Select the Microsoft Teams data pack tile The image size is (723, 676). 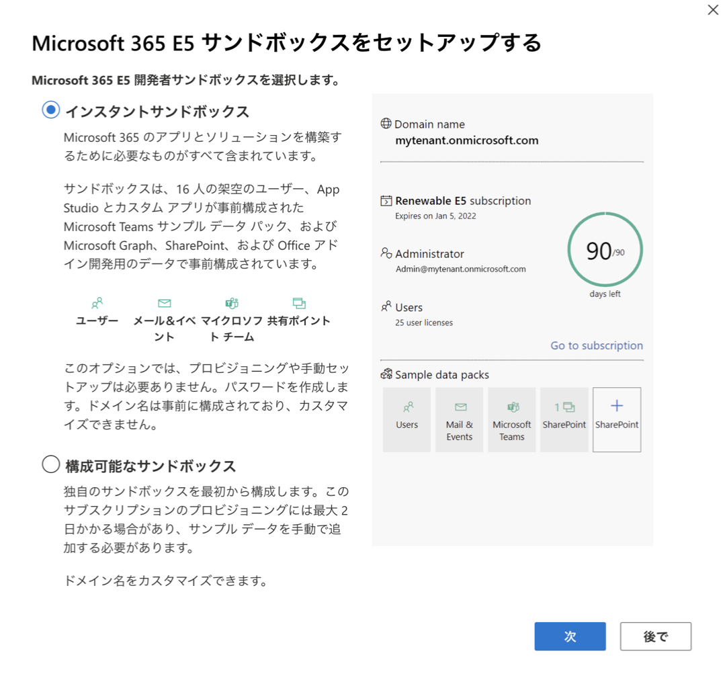point(512,419)
